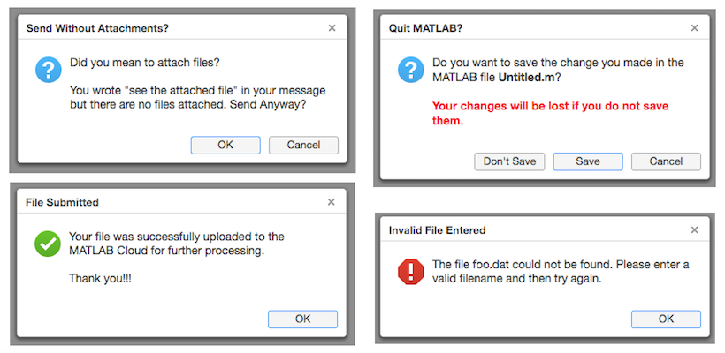
Task: Click the question icon in Send Without Attachments dialog
Action: point(49,70)
